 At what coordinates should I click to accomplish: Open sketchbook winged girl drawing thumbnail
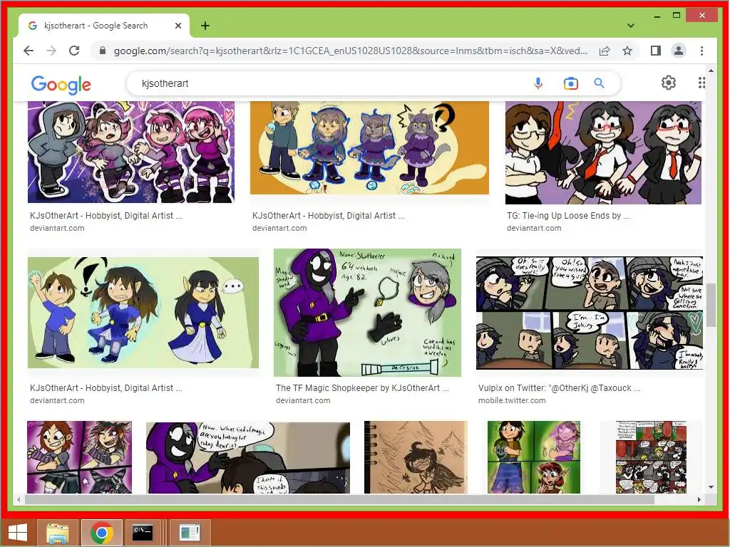(x=416, y=457)
